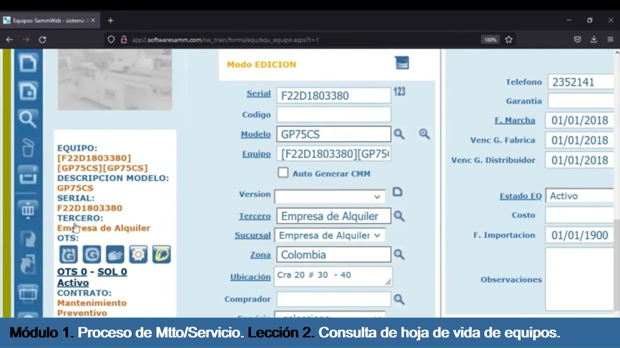Image resolution: width=620 pixels, height=348 pixels.
Task: Click the Telefono field containing 2352141
Action: pyautogui.click(x=581, y=82)
